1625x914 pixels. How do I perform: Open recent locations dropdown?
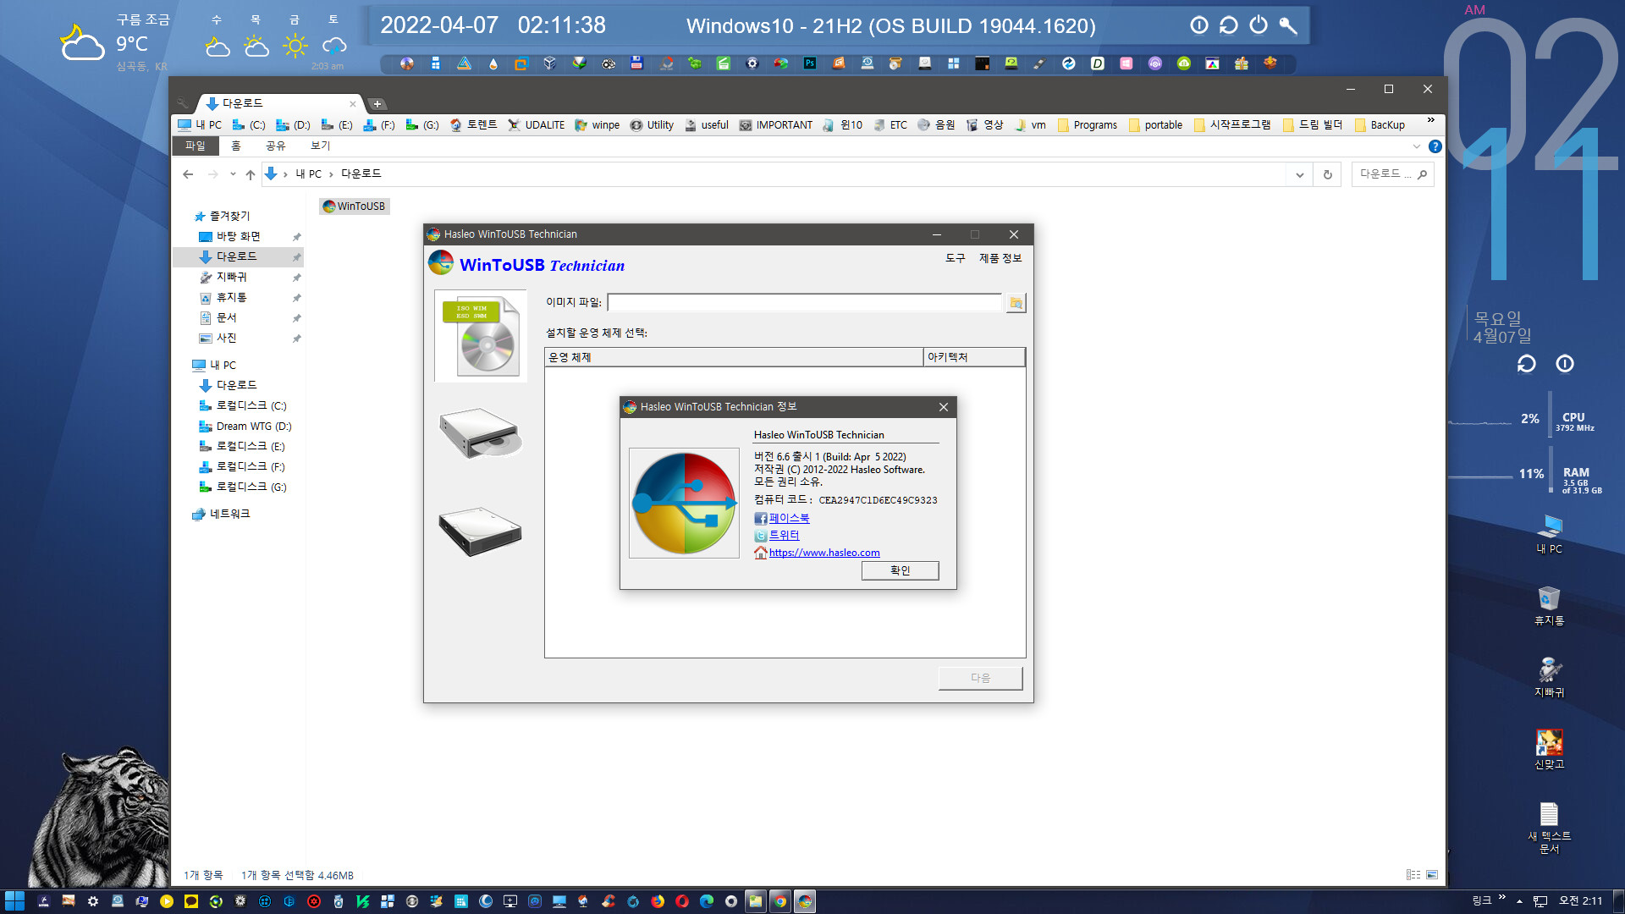click(x=233, y=174)
